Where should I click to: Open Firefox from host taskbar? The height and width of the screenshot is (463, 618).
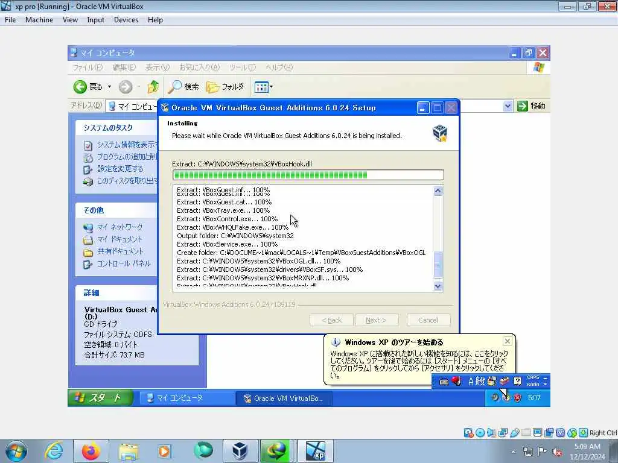pos(91,451)
